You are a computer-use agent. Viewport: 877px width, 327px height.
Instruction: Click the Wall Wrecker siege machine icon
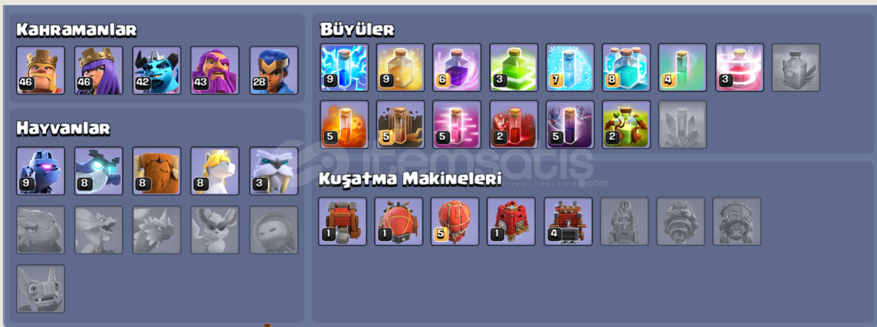pos(342,221)
